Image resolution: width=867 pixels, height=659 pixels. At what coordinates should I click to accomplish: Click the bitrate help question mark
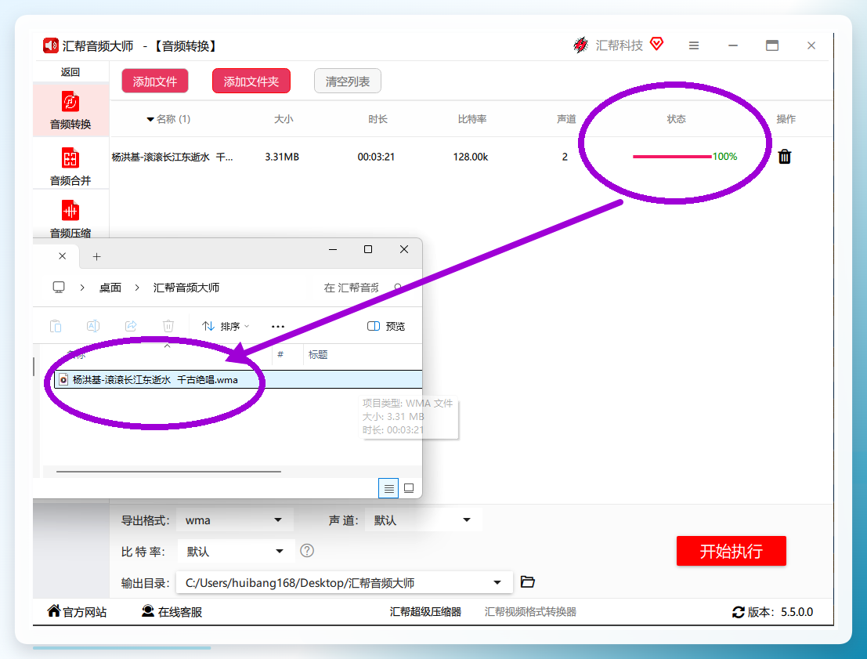(x=307, y=551)
